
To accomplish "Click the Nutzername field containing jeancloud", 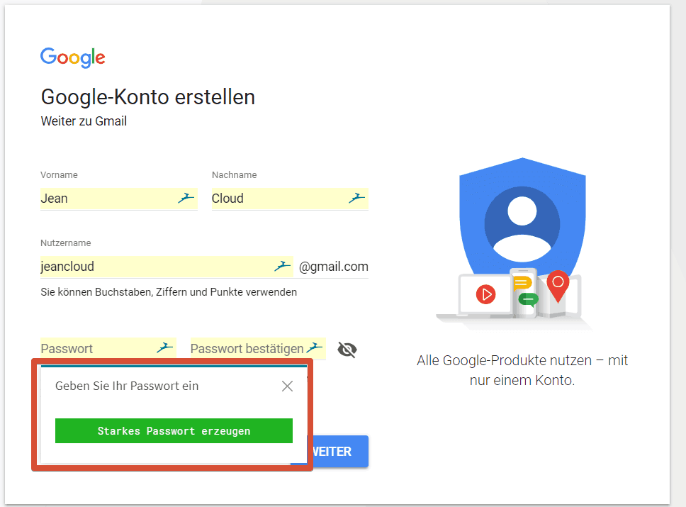I will [167, 267].
